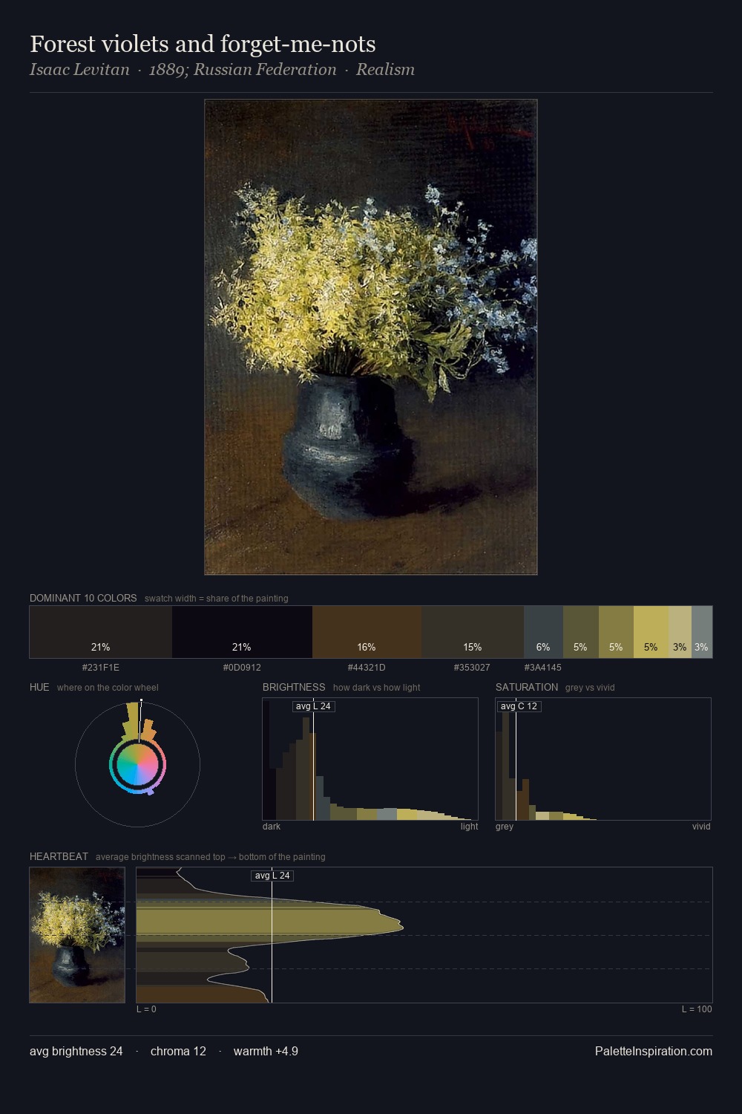Click the hex label #0D0912
The height and width of the screenshot is (1114, 742).
point(242,667)
